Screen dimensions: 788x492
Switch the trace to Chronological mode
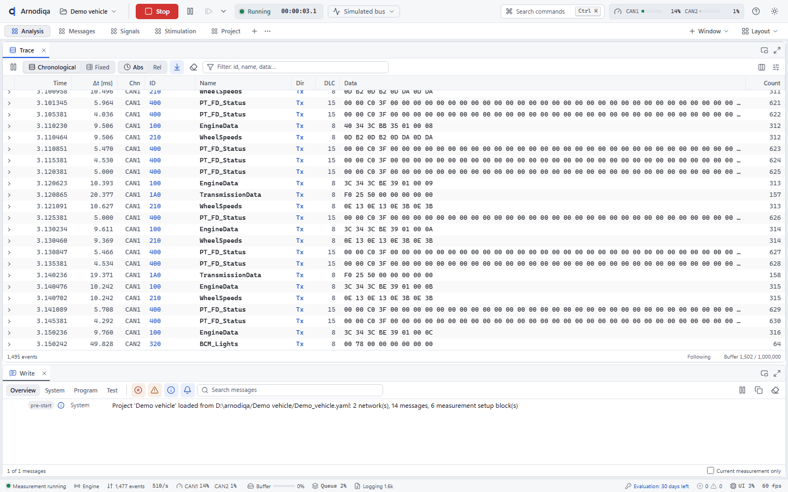(53, 67)
